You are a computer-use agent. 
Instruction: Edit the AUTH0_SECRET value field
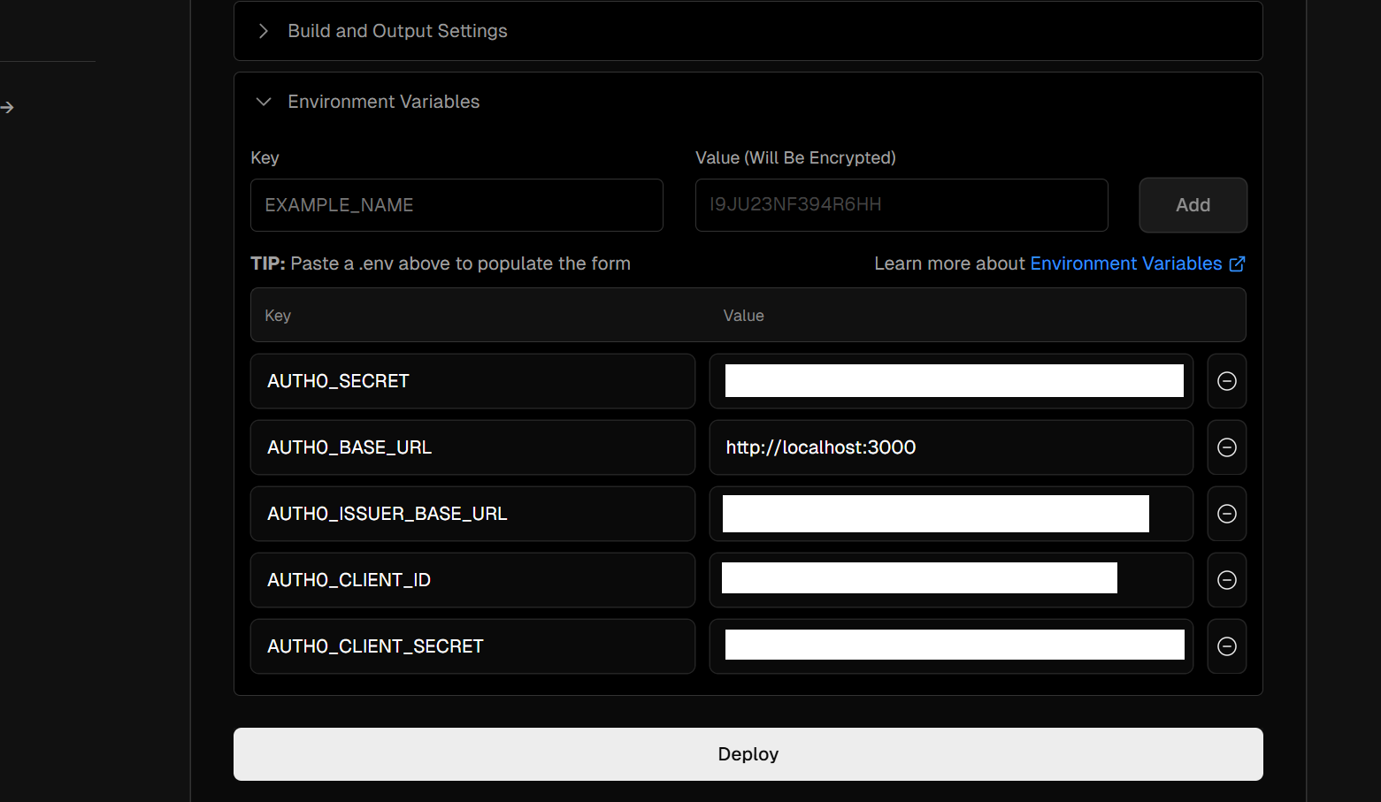tap(951, 381)
